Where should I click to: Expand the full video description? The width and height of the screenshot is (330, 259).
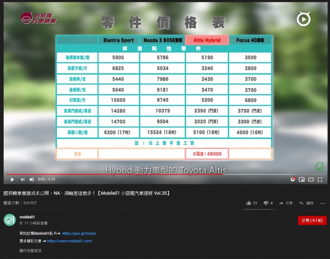pyautogui.click(x=31, y=251)
